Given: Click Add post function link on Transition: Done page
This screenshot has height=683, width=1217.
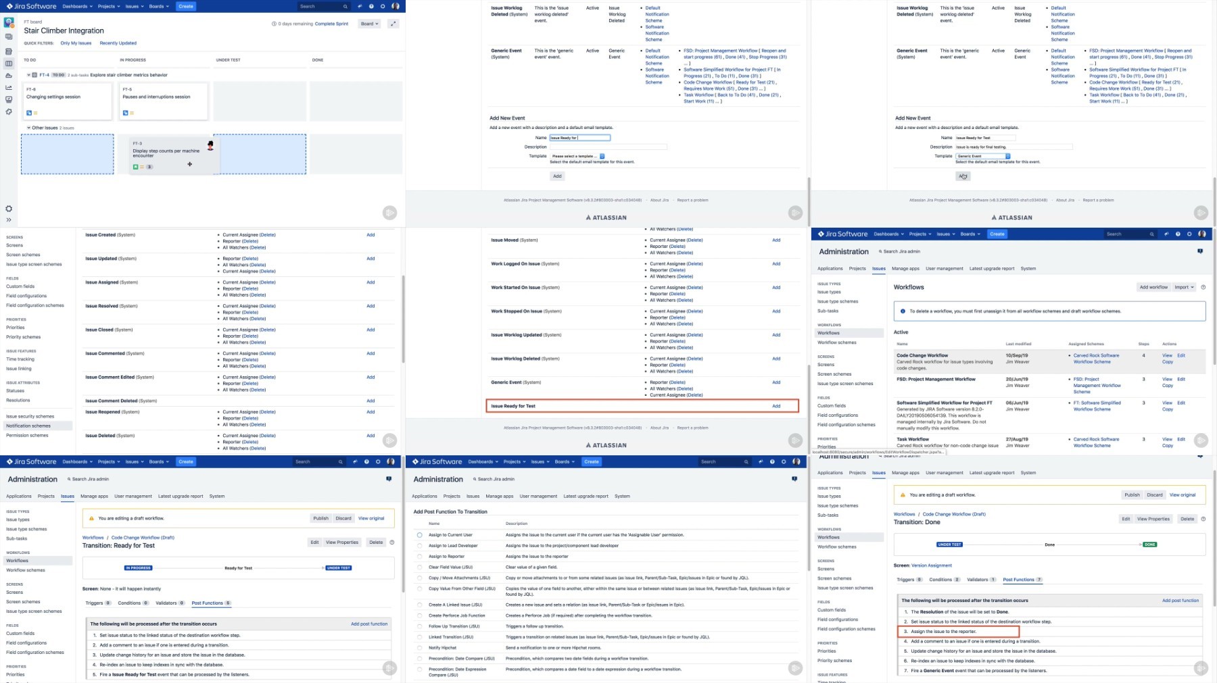Looking at the screenshot, I should point(1180,601).
